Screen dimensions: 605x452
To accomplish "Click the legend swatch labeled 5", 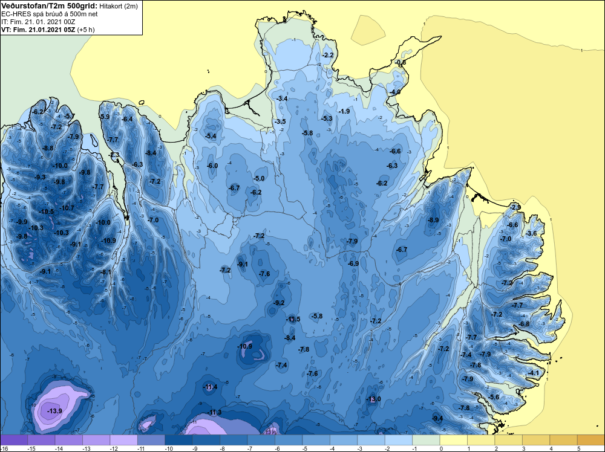I will click(591, 440).
